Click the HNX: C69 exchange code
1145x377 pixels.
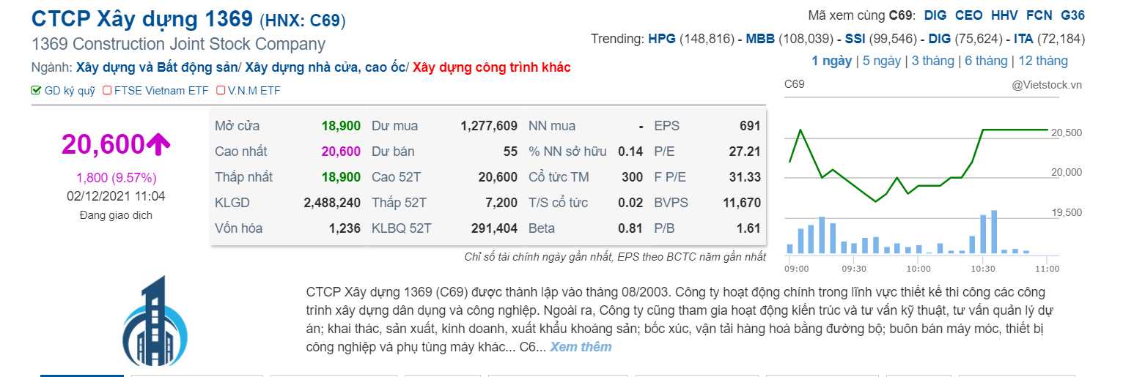tap(303, 20)
